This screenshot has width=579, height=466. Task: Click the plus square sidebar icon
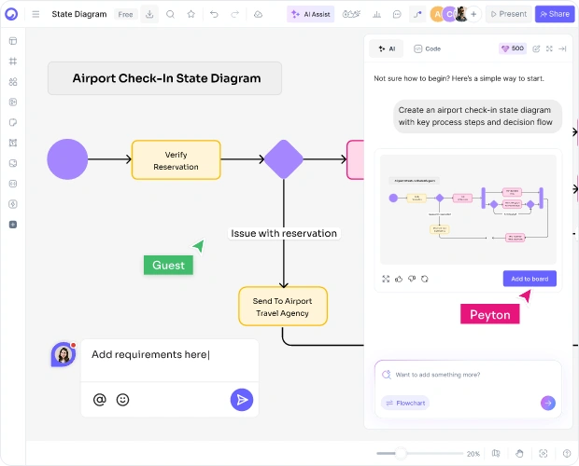tap(13, 225)
